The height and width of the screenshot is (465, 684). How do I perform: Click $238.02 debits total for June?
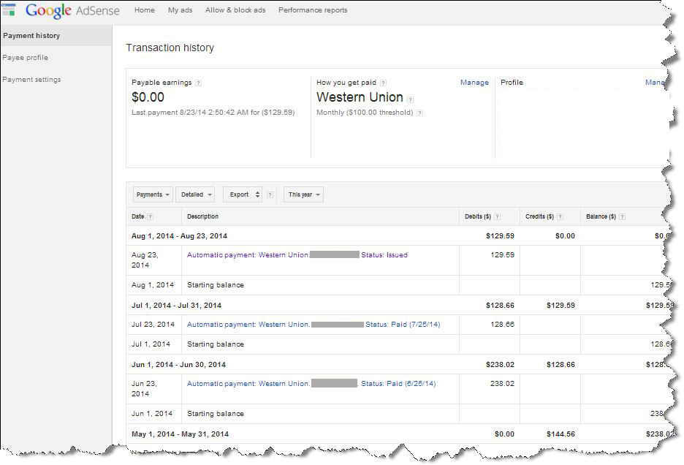click(500, 365)
